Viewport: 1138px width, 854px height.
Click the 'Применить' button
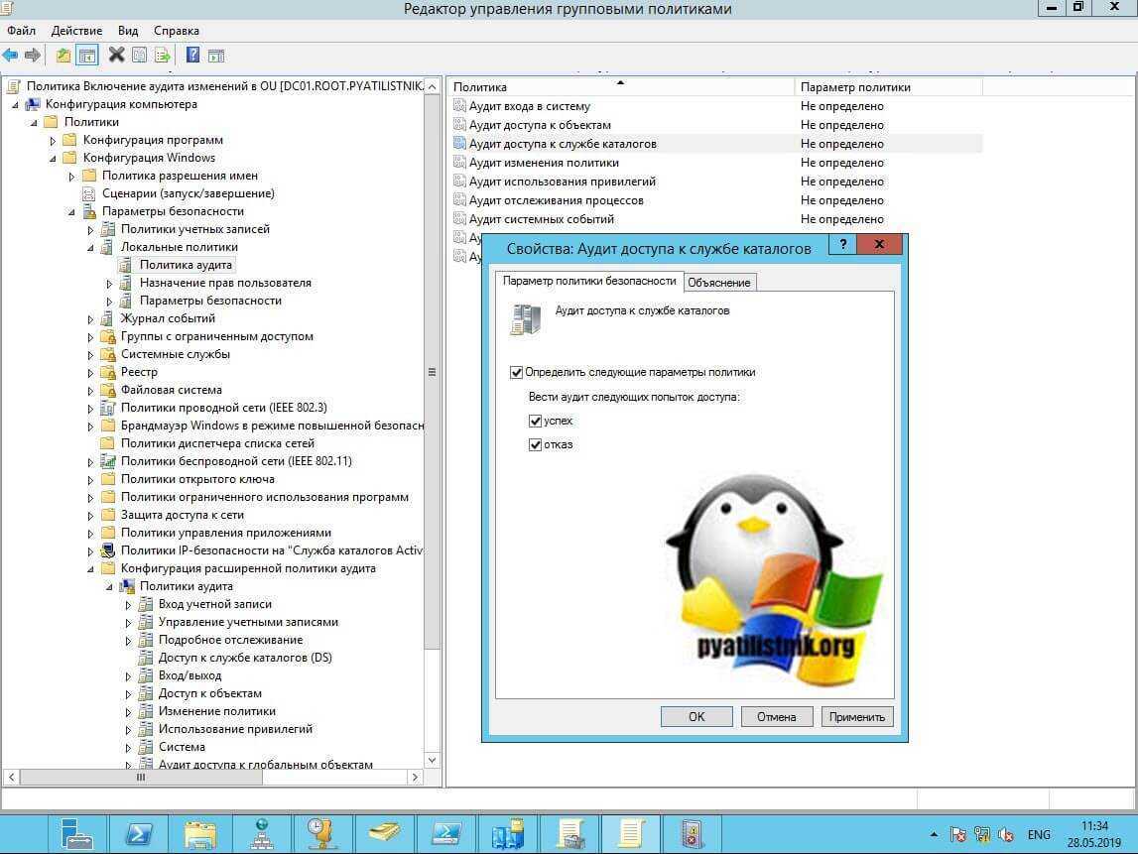857,716
